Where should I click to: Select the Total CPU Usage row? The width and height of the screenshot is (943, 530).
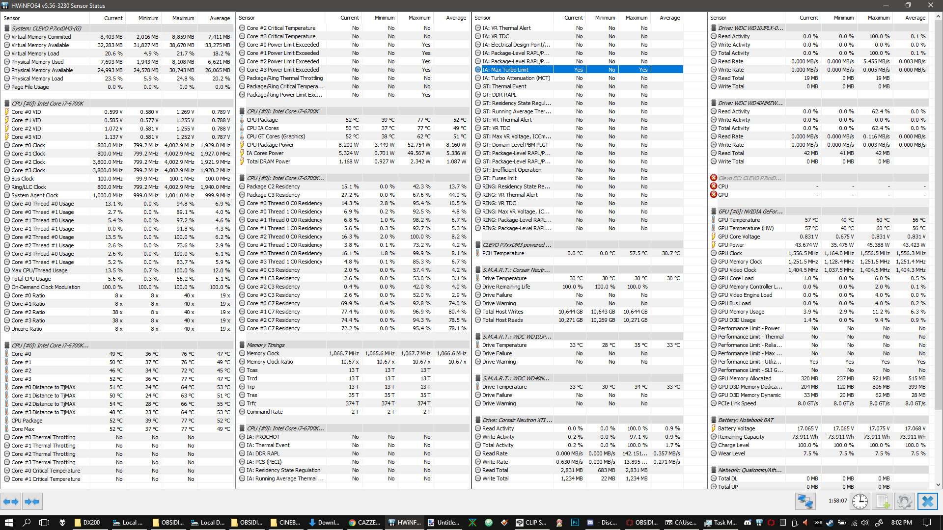[117, 279]
